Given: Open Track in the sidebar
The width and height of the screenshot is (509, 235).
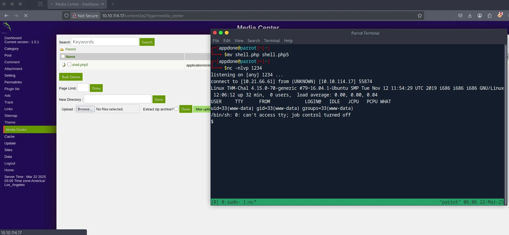Looking at the screenshot, I should pos(9,102).
